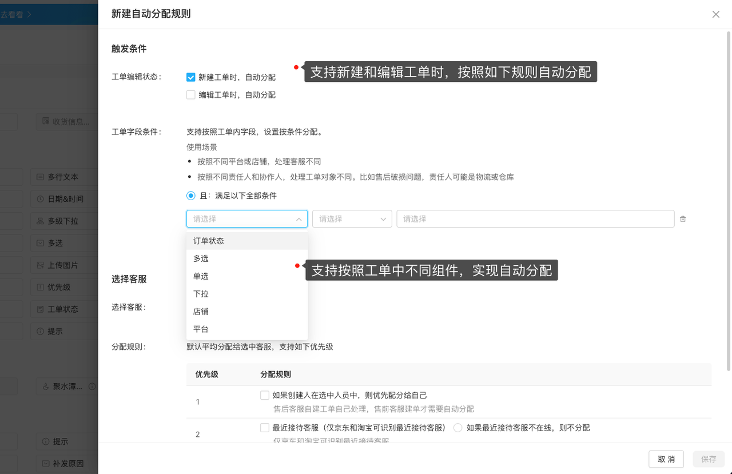Choose 下拉 option from dropdown list
Viewport: 732px width, 474px height.
(x=247, y=294)
